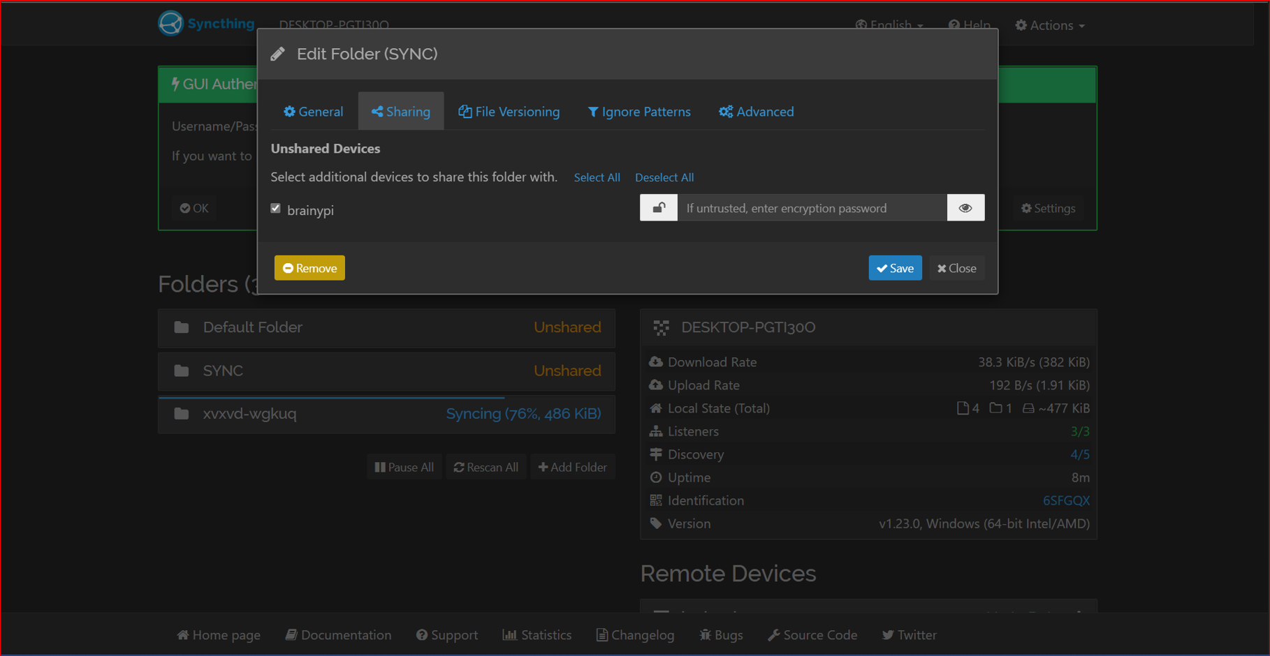Open Twitter via its bird icon

click(889, 634)
